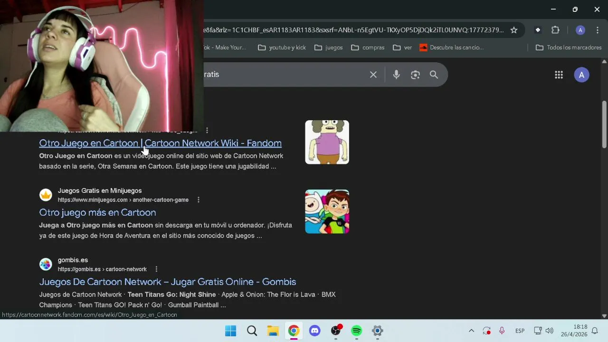
Task: Click the page vertical scrollbar thumb
Action: click(x=604, y=124)
